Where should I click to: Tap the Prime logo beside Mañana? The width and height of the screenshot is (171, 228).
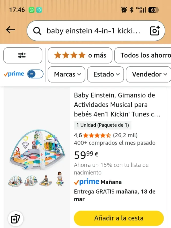(86, 182)
